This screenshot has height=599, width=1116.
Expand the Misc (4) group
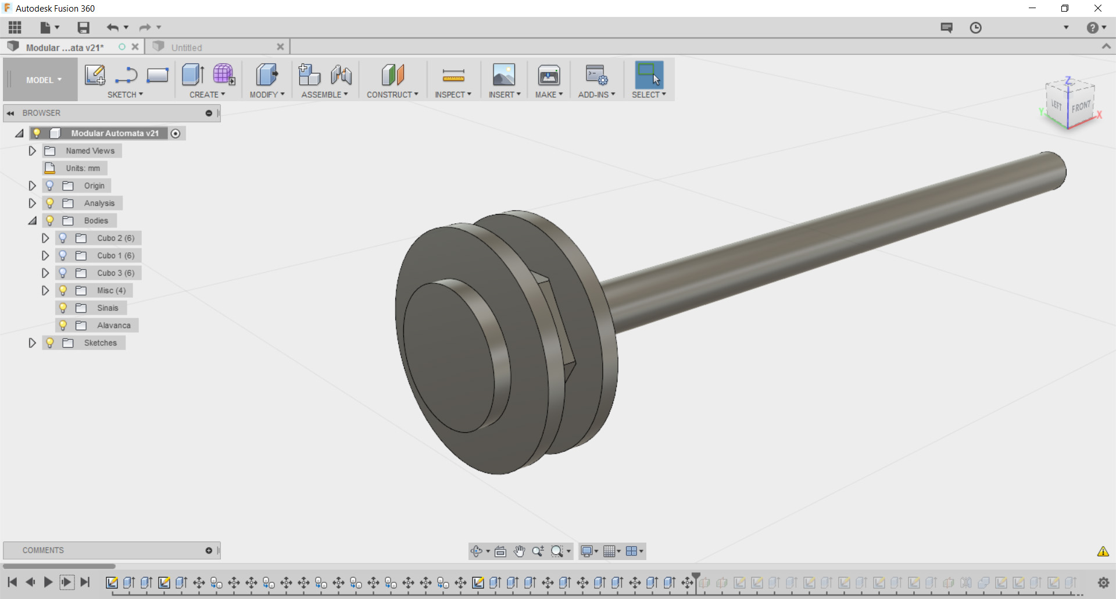click(45, 290)
